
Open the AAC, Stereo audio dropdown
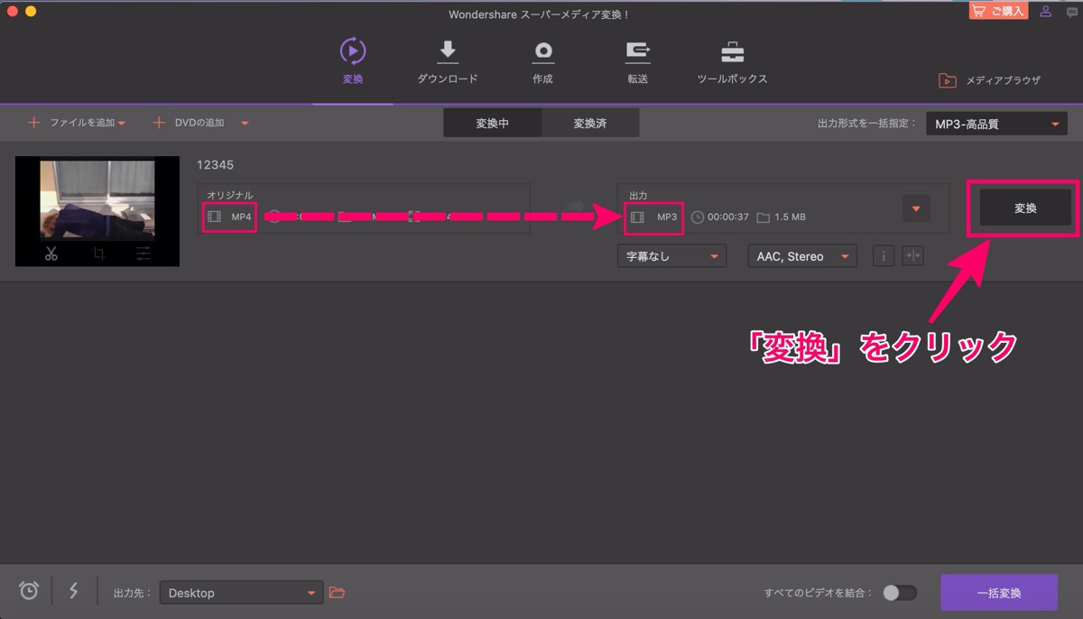pos(801,256)
